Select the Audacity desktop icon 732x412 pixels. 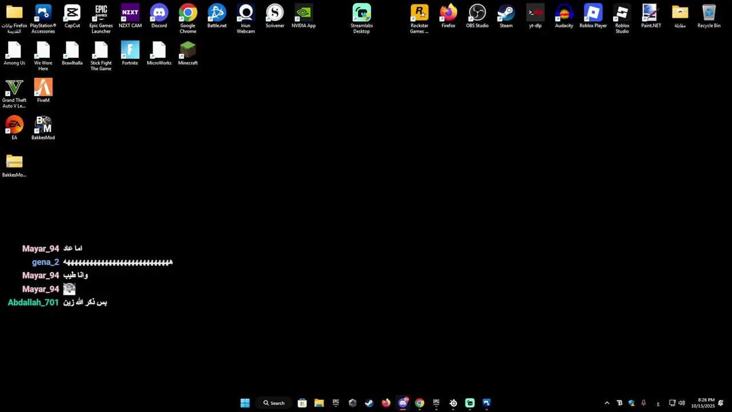564,16
